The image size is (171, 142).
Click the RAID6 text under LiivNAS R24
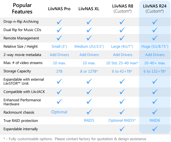point(155,121)
